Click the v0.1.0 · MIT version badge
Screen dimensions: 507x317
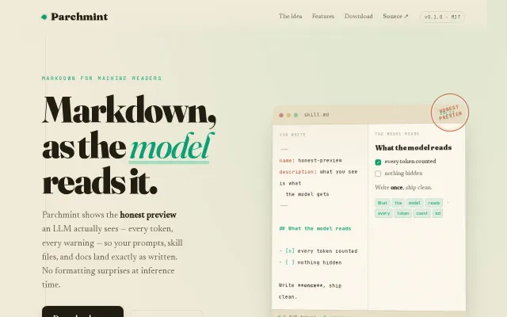coord(442,17)
